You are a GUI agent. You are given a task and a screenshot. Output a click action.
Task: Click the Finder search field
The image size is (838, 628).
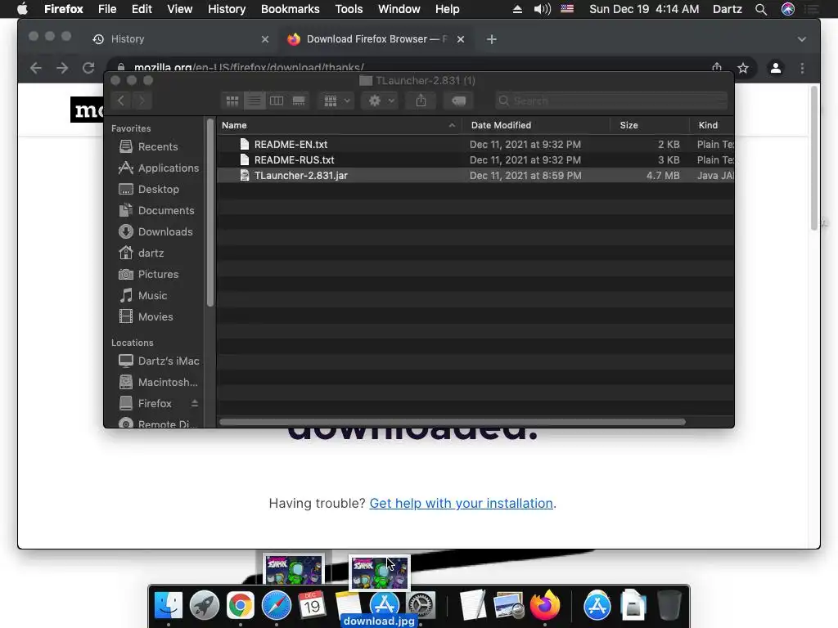click(x=610, y=101)
